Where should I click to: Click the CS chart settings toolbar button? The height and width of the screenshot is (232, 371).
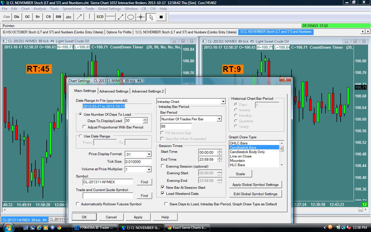pos(48,17)
